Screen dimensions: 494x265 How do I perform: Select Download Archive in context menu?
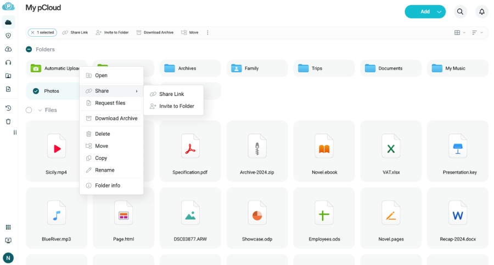point(111,118)
